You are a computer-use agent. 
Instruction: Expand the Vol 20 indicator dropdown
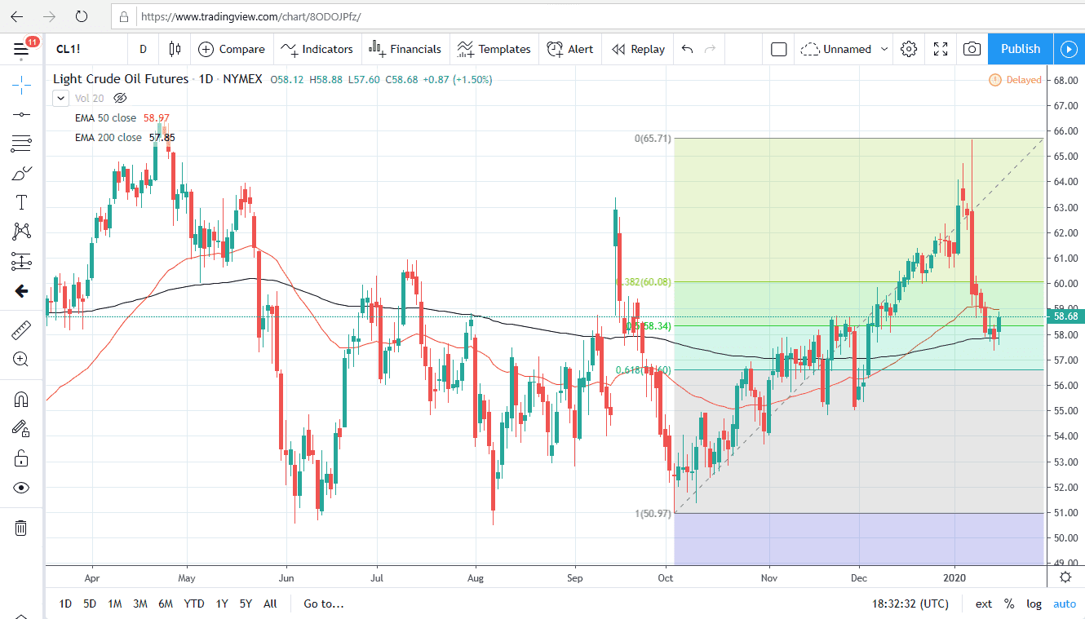pos(60,98)
